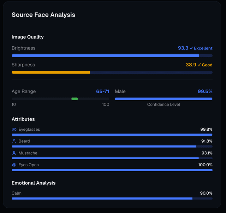Click the Brightness progress bar

(112, 55)
